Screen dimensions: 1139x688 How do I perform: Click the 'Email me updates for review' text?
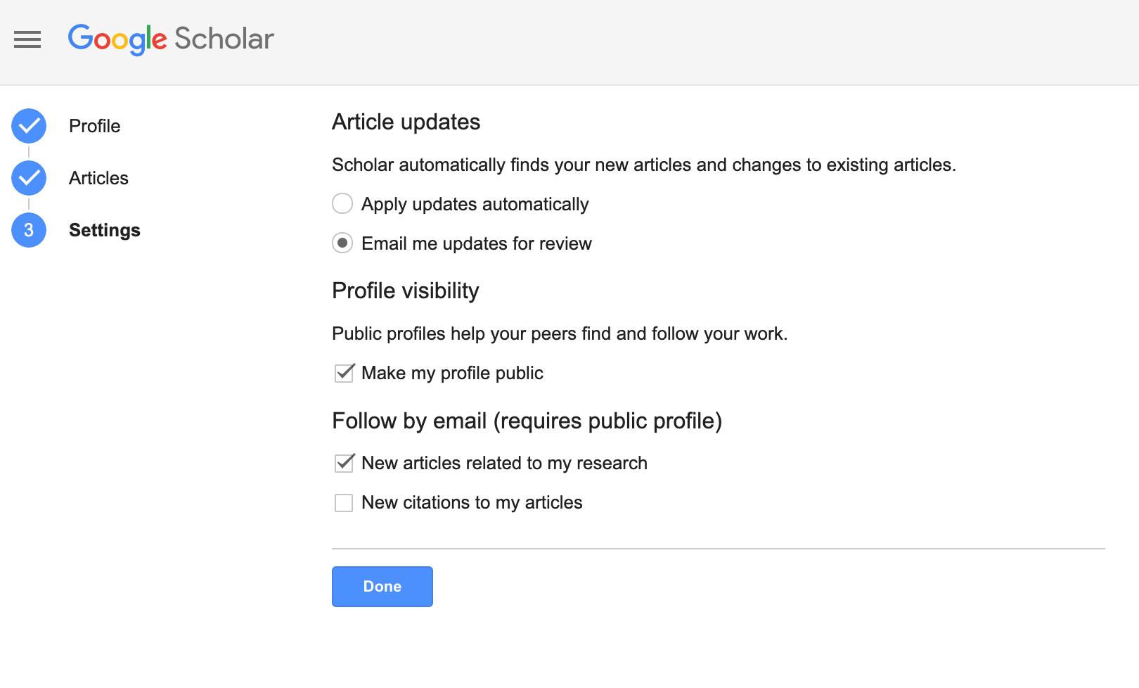(x=476, y=243)
